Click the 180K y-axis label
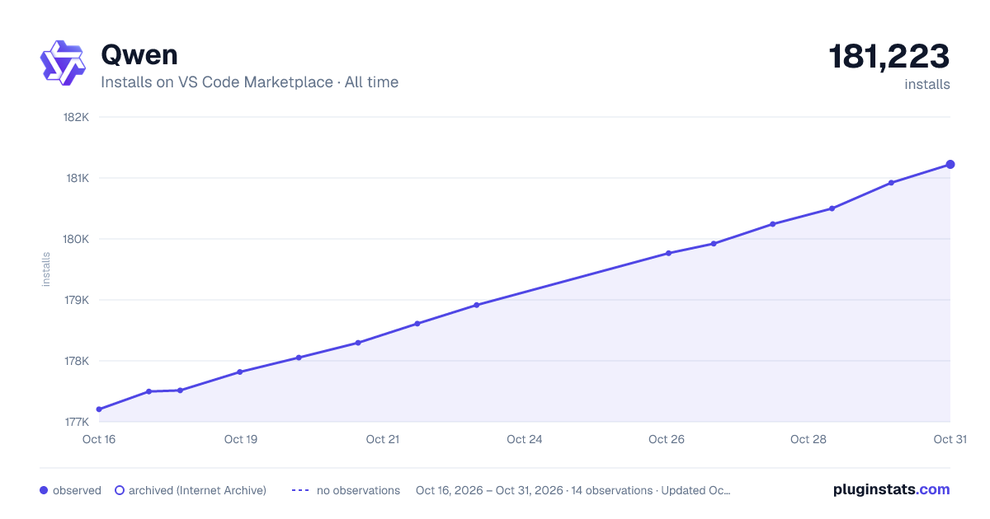 [76, 239]
